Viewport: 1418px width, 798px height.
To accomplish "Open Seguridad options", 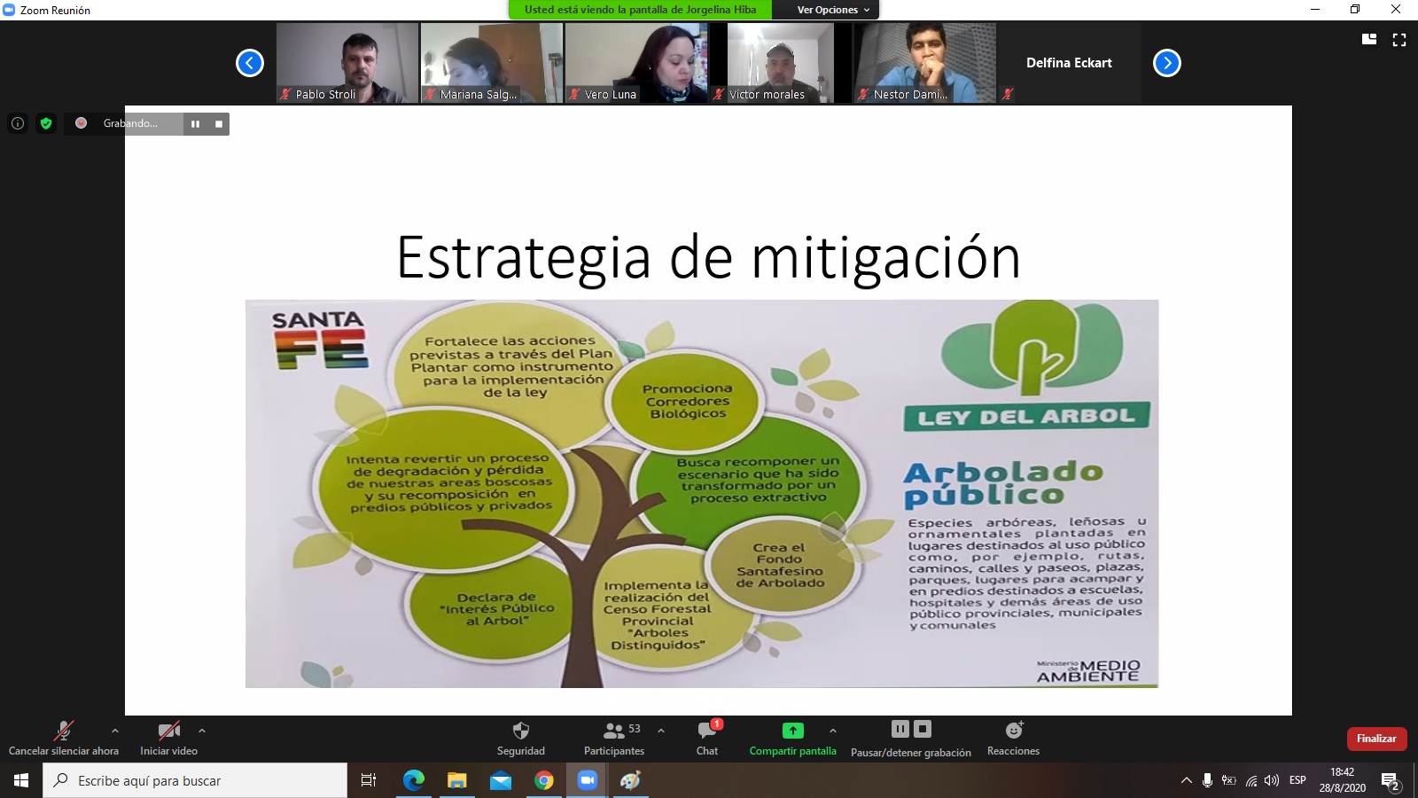I will tap(521, 738).
